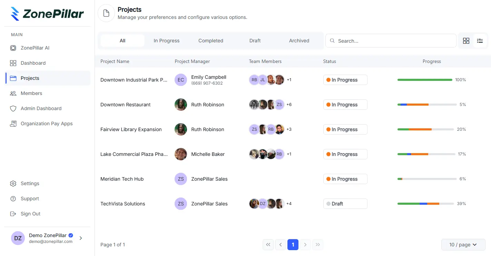This screenshot has height=256, width=491.
Task: Click the Sign Out icon
Action: tap(13, 214)
